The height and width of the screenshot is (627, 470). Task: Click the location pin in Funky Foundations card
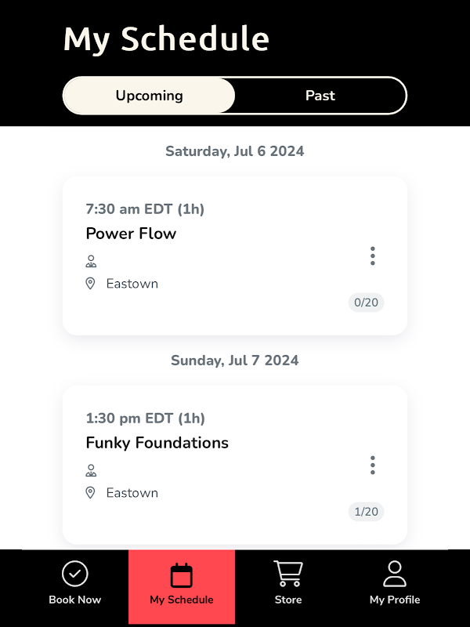pos(91,493)
